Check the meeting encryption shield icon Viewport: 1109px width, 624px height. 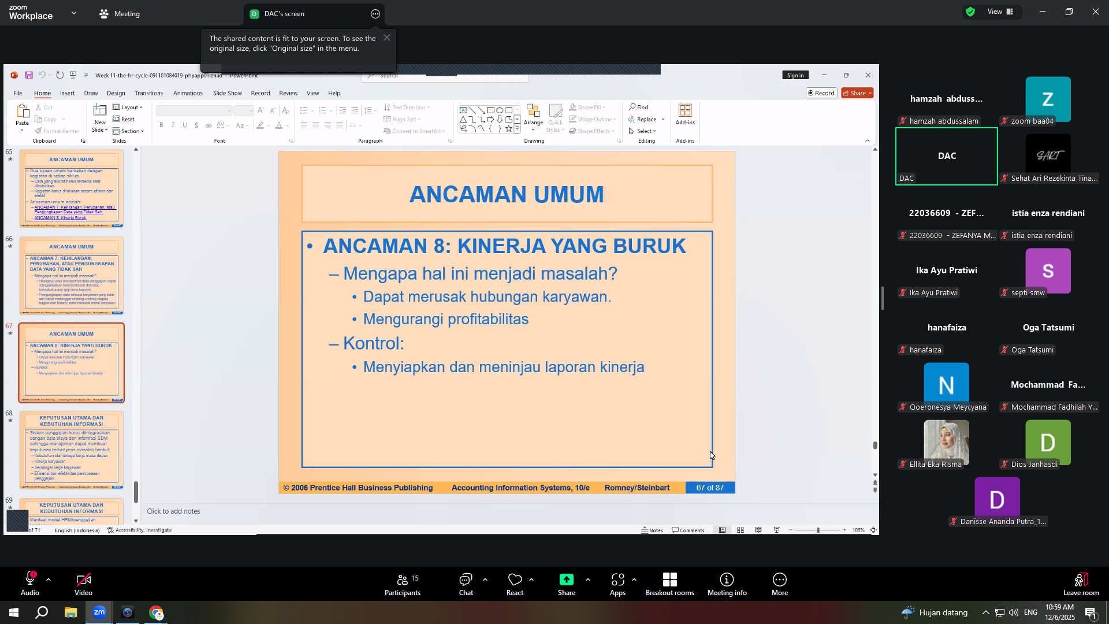(x=970, y=12)
